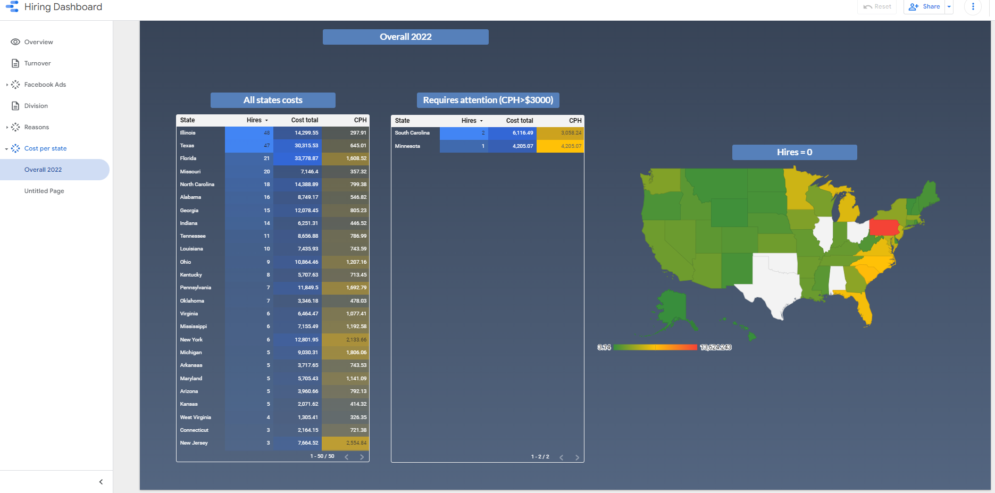The image size is (995, 493).
Task: Click Pennsylvania CPH value 1,692.79
Action: (346, 288)
